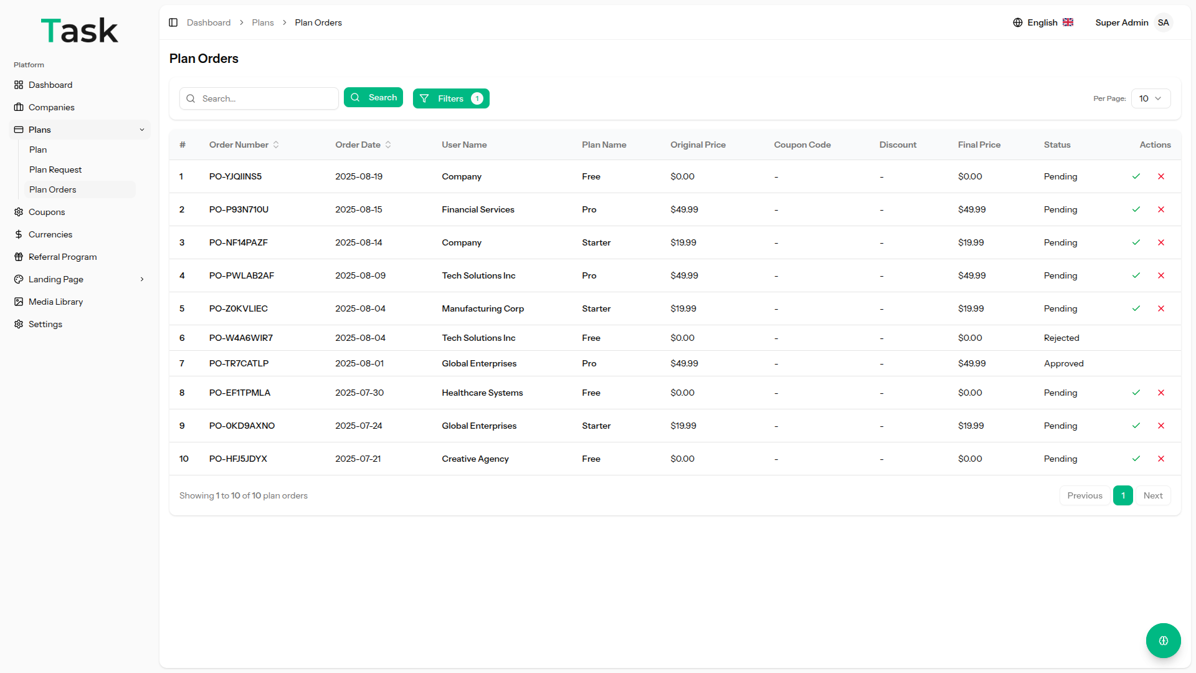The width and height of the screenshot is (1196, 673).
Task: Click the green Search button
Action: pos(373,98)
